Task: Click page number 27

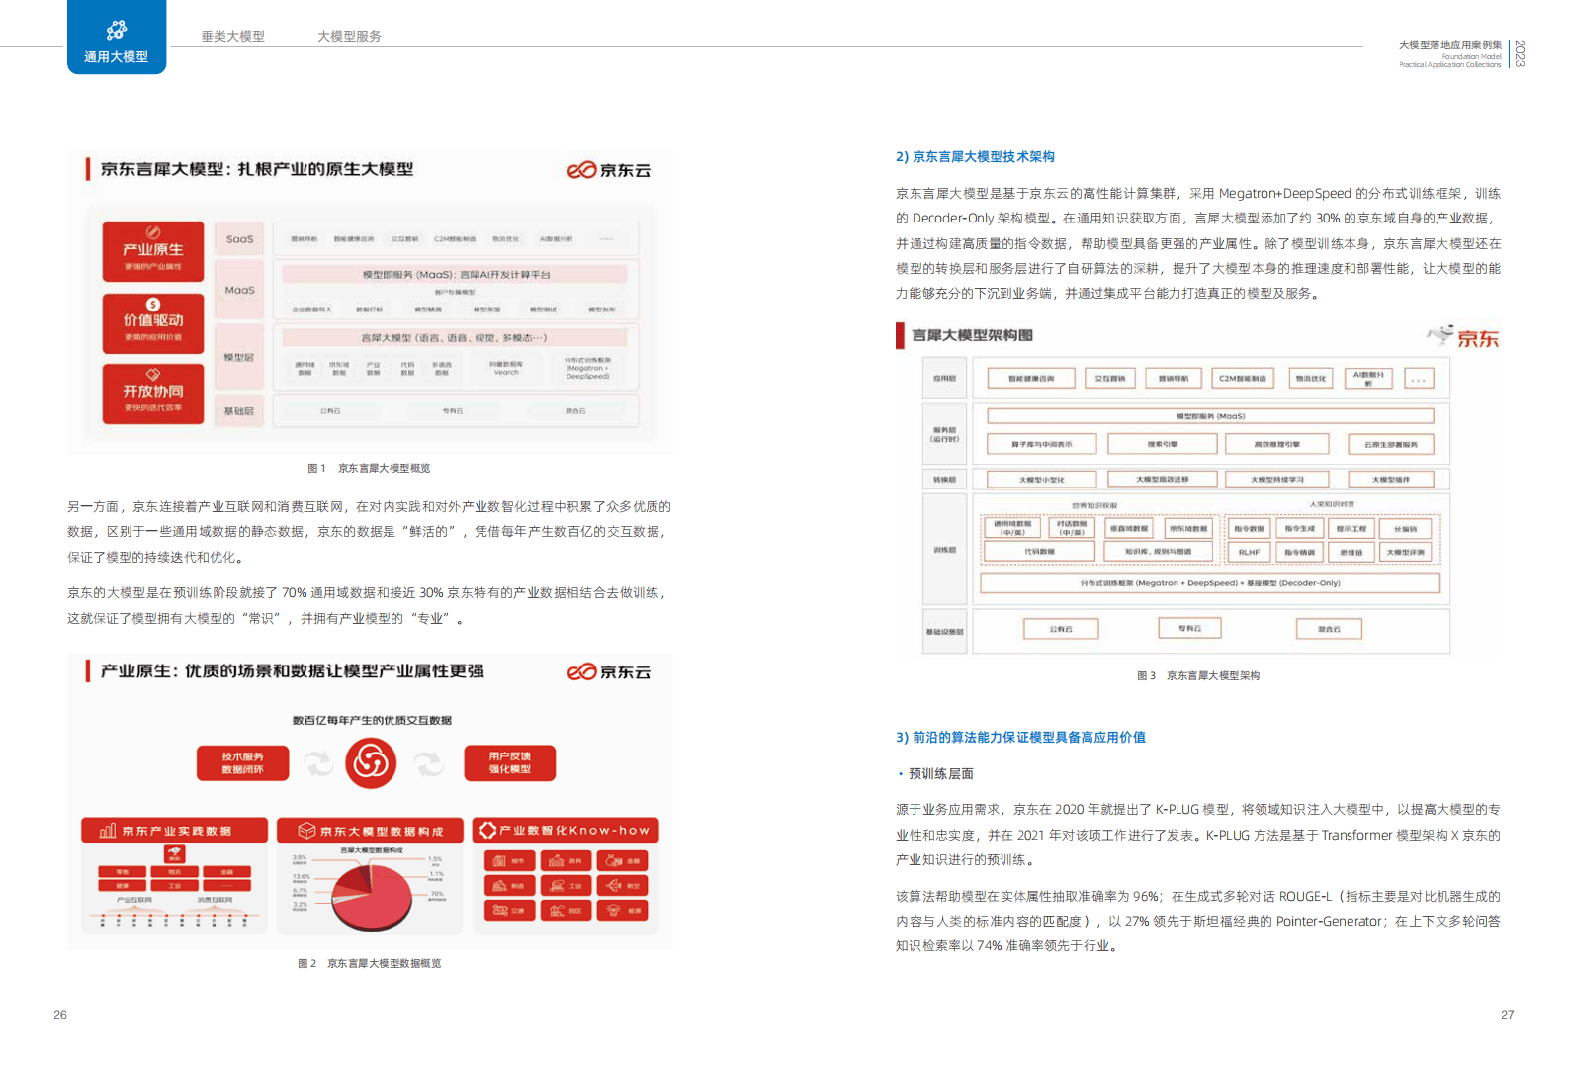Action: click(1507, 1014)
